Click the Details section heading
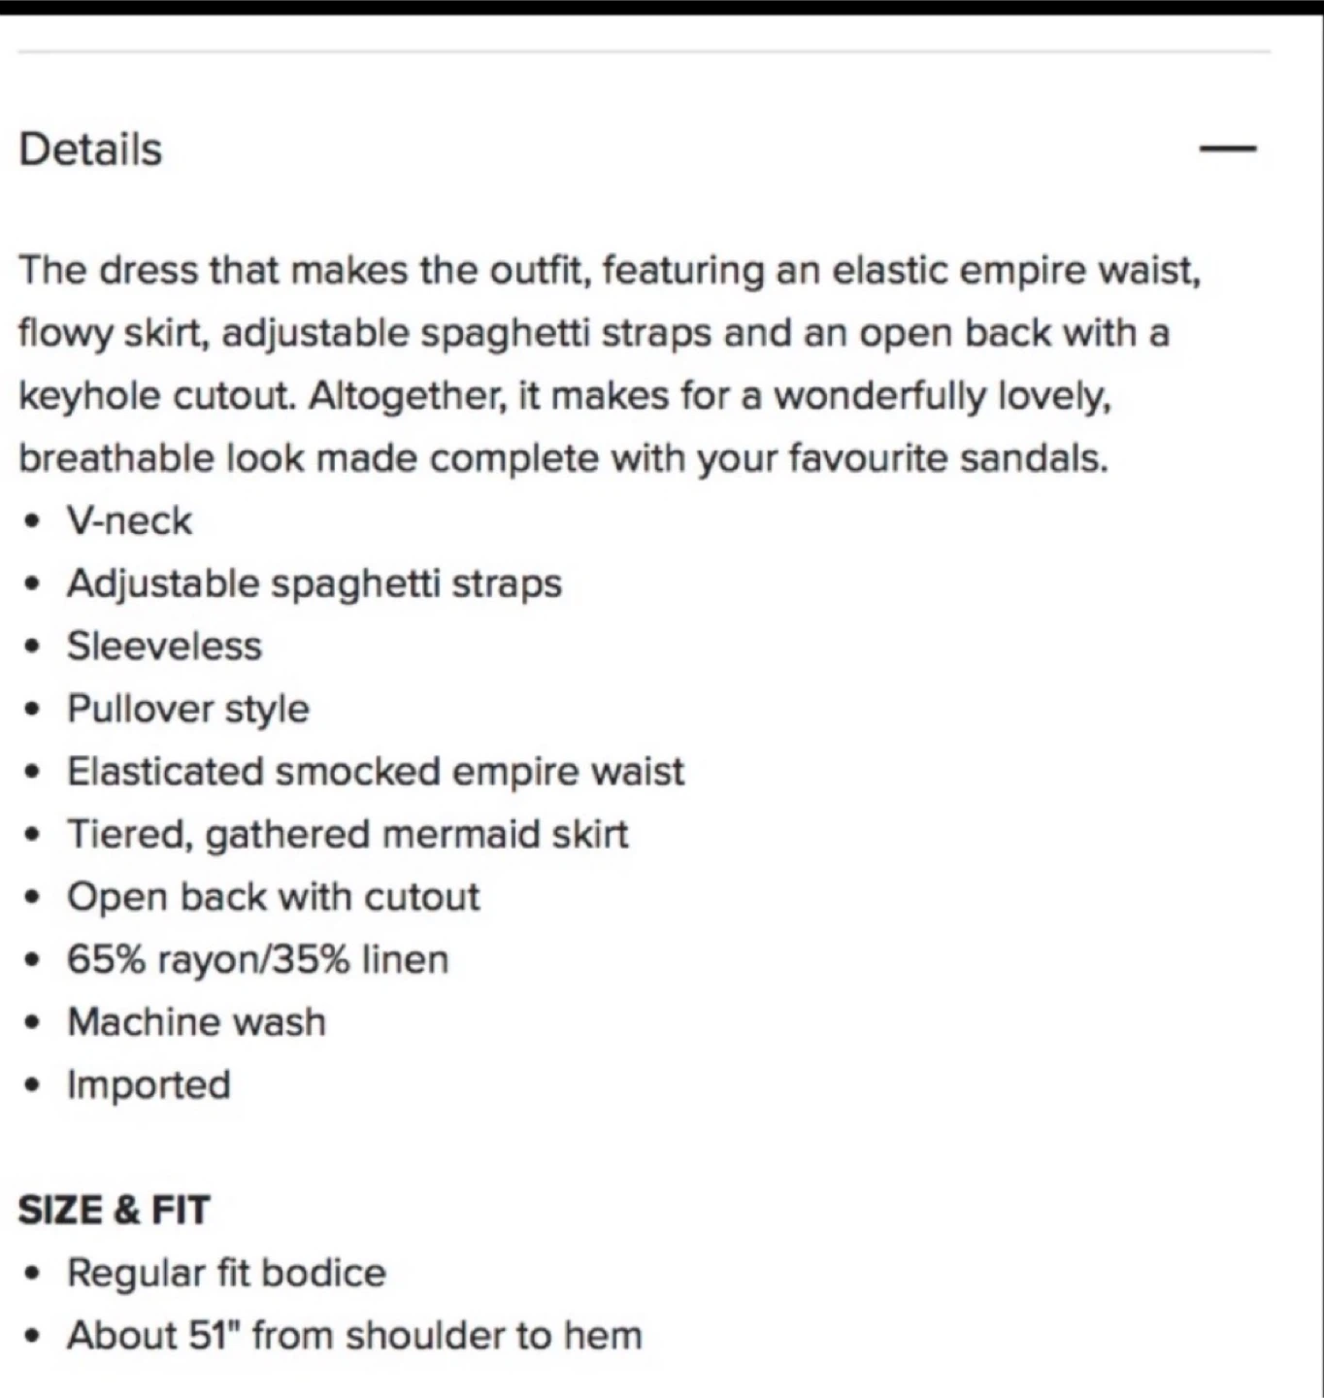This screenshot has height=1398, width=1324. point(90,150)
